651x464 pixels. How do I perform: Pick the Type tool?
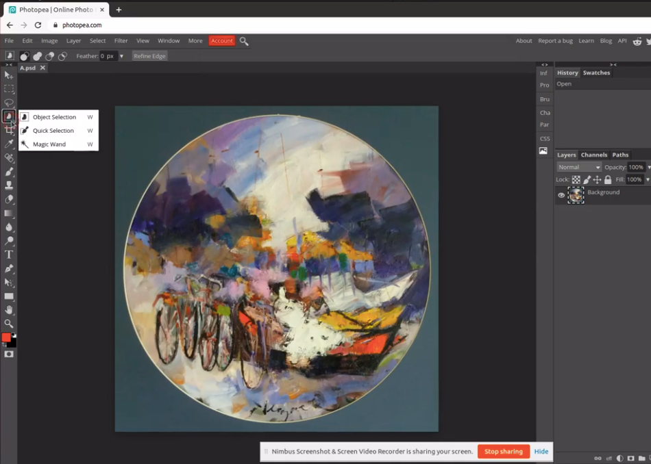tap(9, 255)
